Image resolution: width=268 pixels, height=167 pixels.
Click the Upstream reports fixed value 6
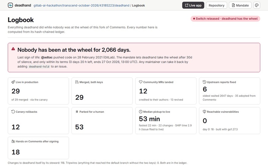pyautogui.click(x=205, y=89)
